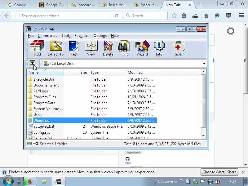The width and height of the screenshot is (248, 186).
Task: Open Explorer folder from taskbar
Action: pyautogui.click(x=44, y=181)
